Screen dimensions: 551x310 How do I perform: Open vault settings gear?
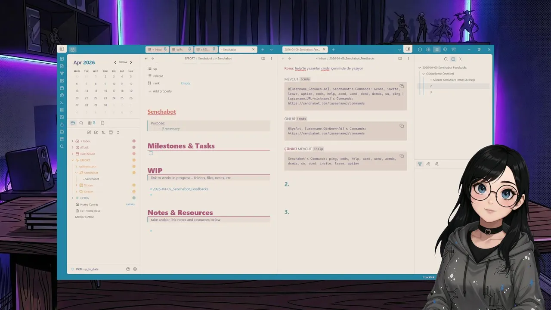135,269
